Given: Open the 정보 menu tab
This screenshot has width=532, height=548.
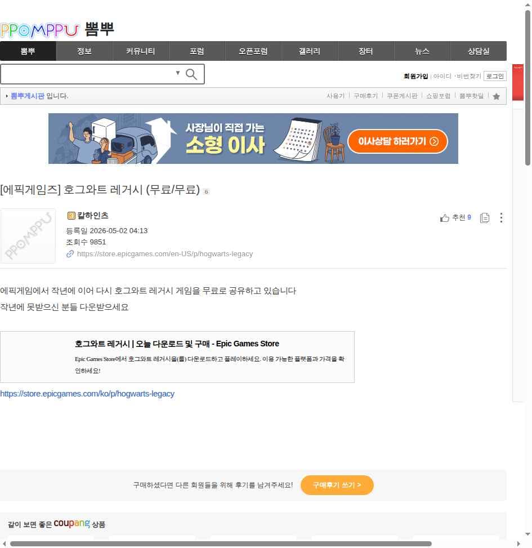Looking at the screenshot, I should click(84, 51).
